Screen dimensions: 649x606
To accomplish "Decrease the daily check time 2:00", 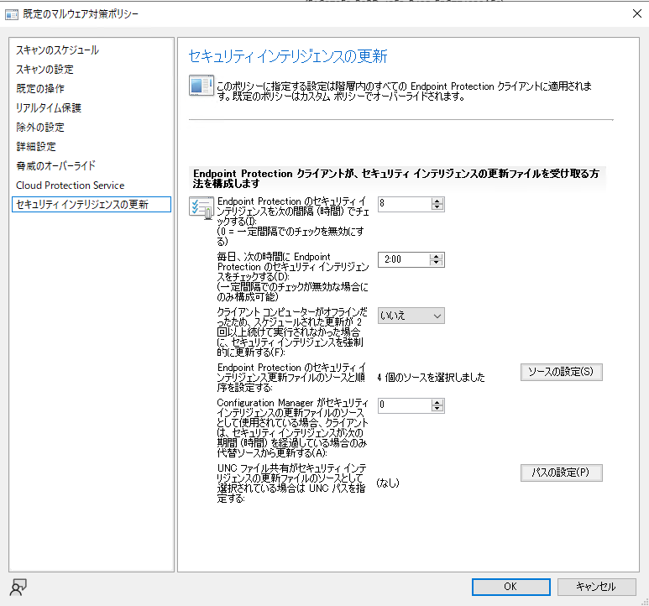I will point(437,264).
